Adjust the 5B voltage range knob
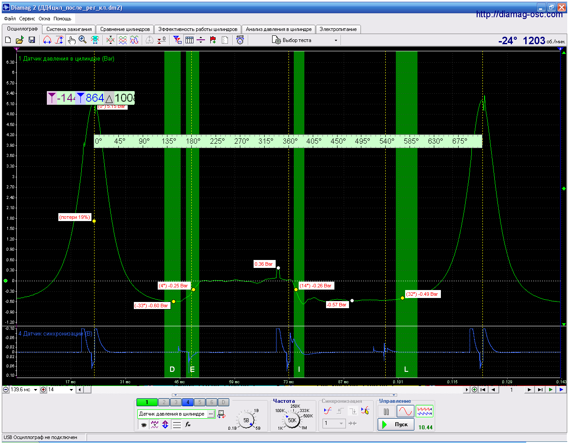Image resolution: width=569 pixels, height=443 pixels. point(247,420)
